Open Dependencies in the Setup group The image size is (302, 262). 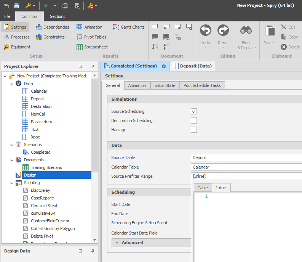coord(53,27)
